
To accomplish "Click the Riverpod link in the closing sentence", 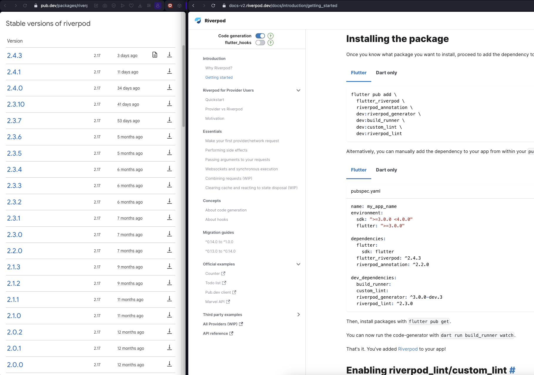I will pos(408,349).
